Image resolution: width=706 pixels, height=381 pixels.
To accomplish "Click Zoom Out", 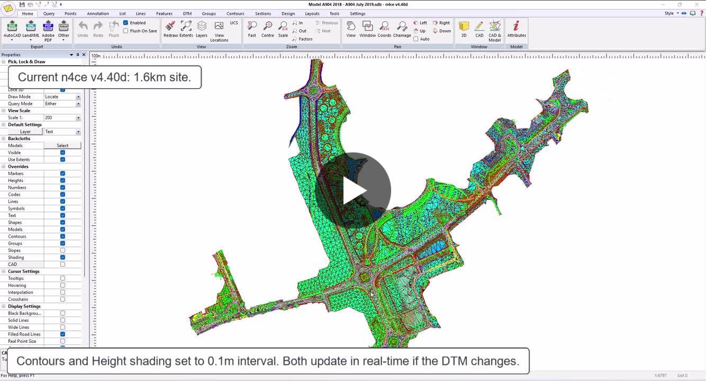I will (299, 31).
